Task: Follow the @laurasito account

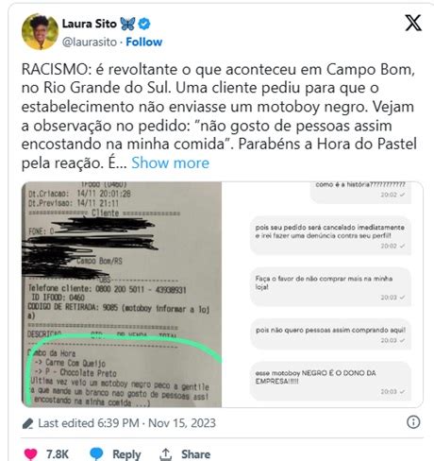Action: 144,42
